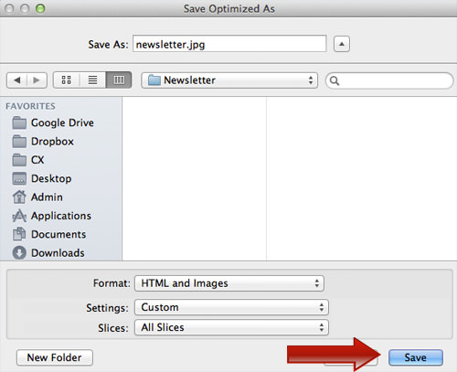Collapse dialog with the triangle button

(342, 44)
